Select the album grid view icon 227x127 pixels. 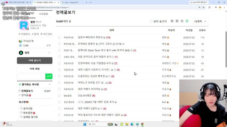pyautogui.click(x=182, y=21)
